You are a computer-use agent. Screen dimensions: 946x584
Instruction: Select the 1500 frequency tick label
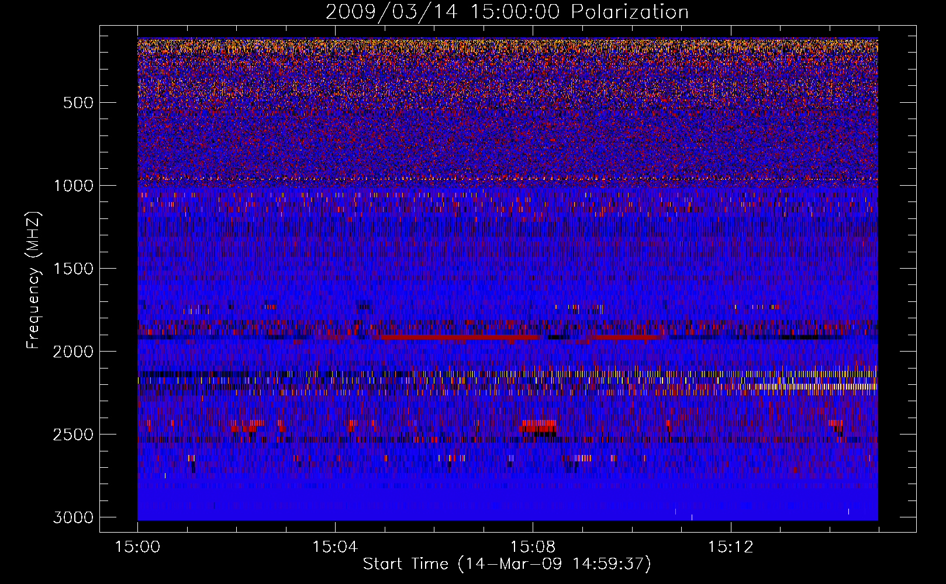[x=73, y=269]
